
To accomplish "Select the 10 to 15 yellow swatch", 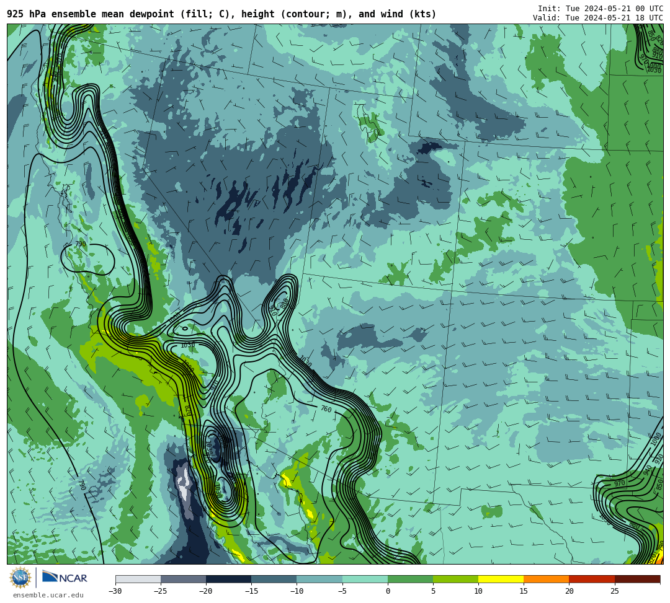I will [x=501, y=579].
